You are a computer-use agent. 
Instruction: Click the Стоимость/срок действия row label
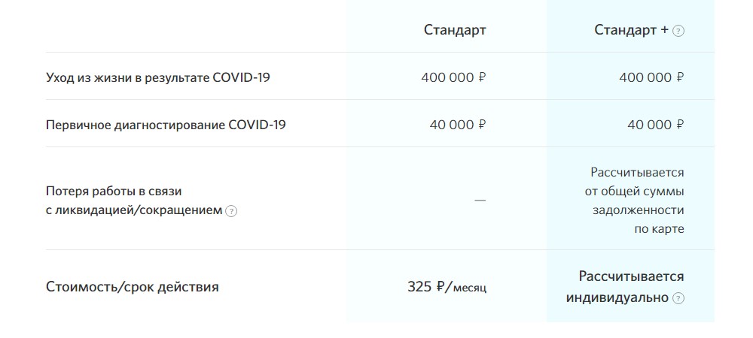132,287
